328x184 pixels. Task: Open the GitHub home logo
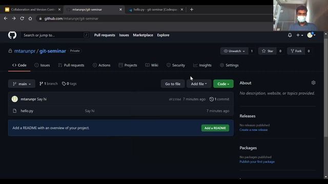(x=12, y=35)
